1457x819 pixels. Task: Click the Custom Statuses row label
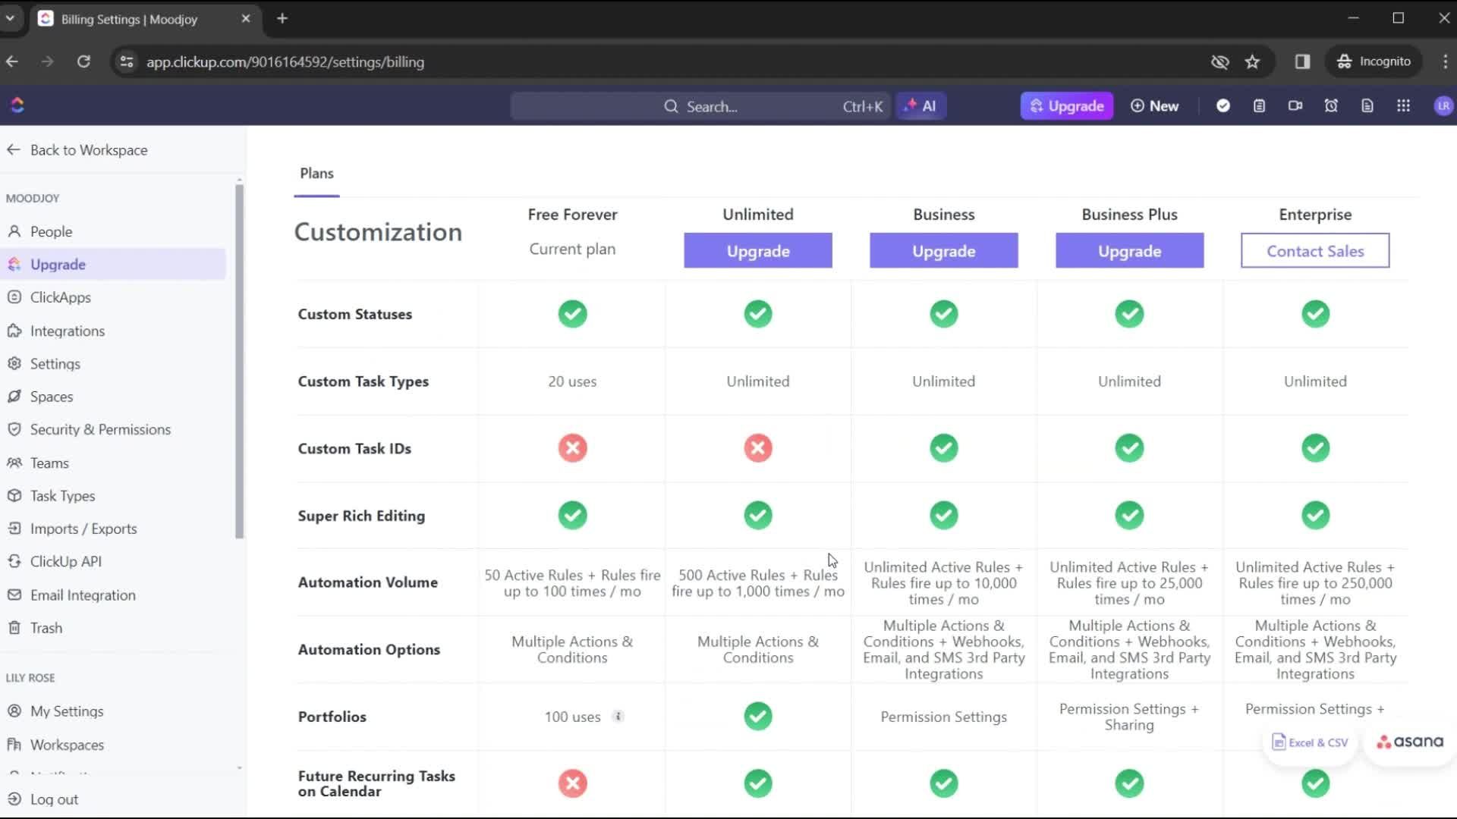coord(355,314)
